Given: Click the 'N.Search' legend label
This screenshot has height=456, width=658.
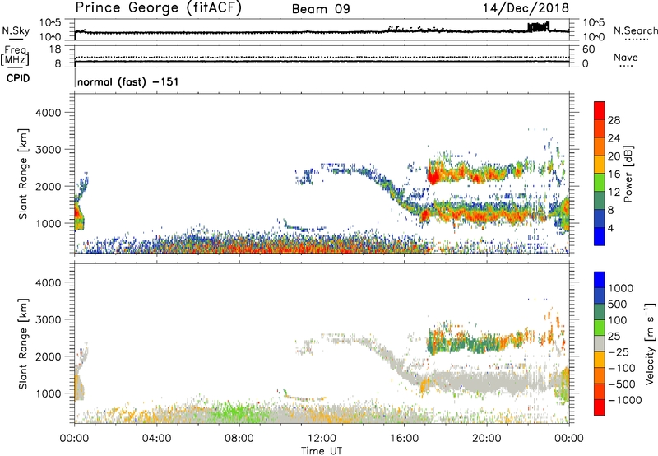Looking at the screenshot, I should tap(635, 30).
